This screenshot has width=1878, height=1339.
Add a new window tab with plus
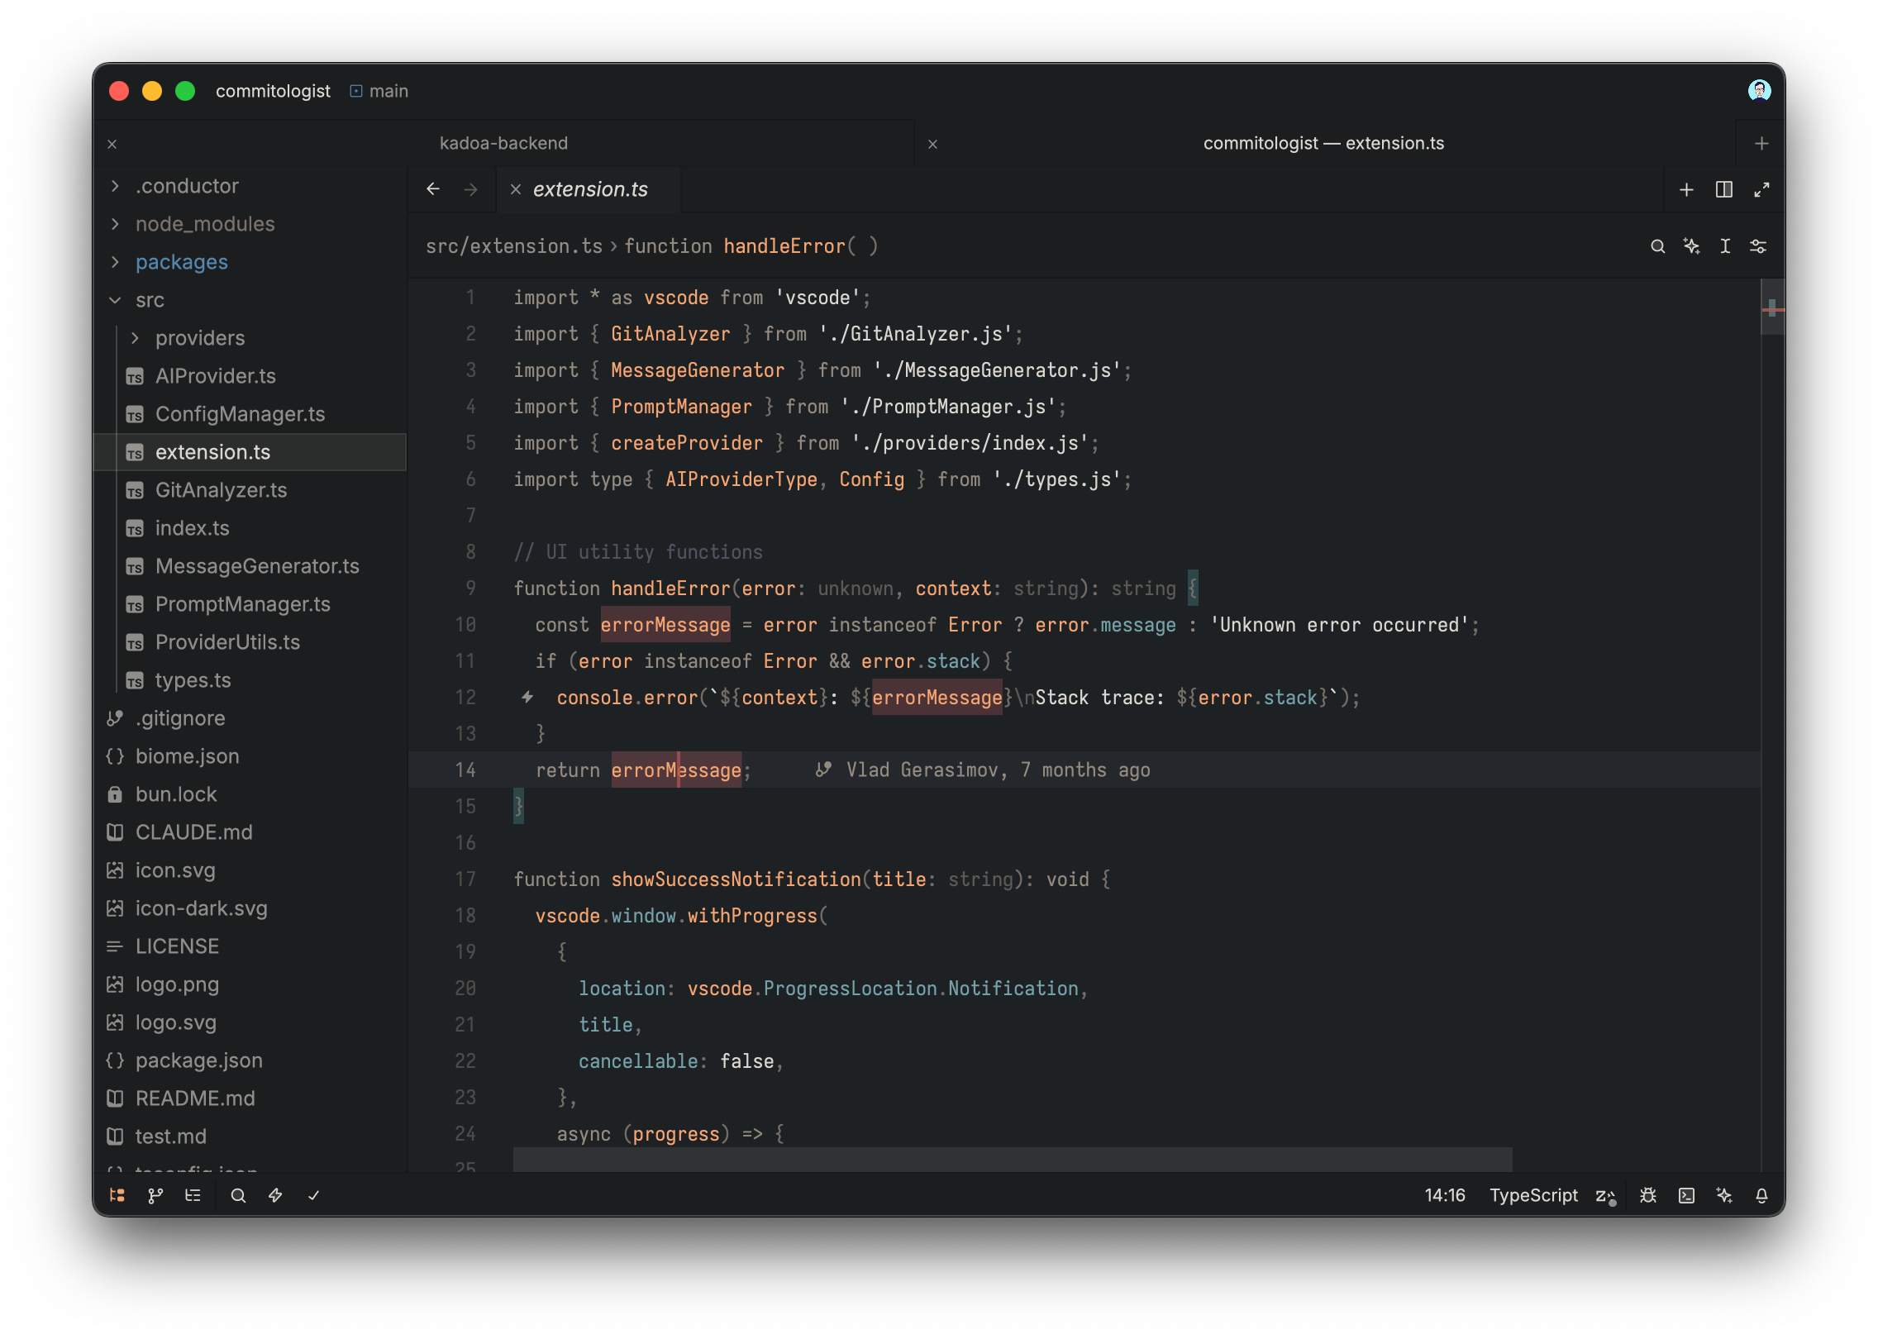(1761, 143)
